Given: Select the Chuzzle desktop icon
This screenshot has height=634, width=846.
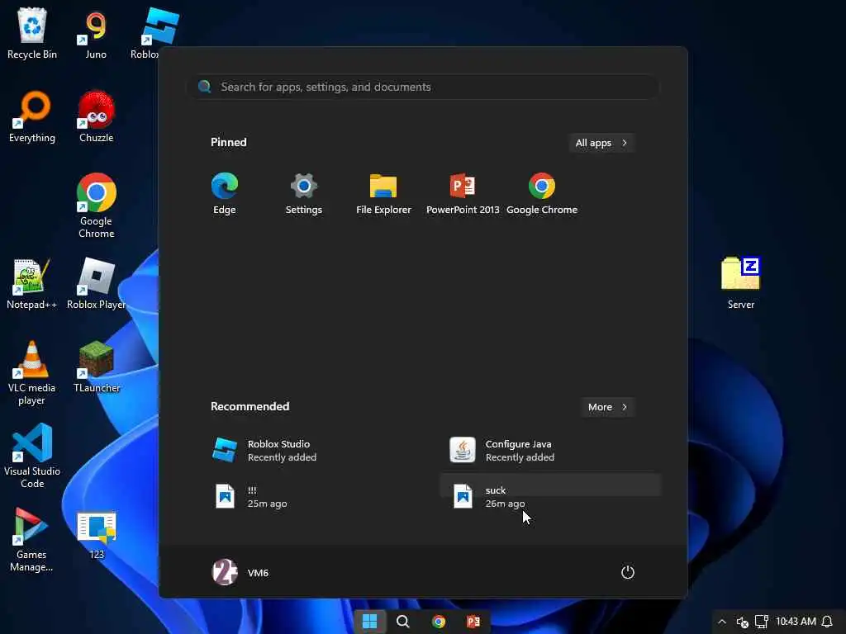Looking at the screenshot, I should [x=96, y=117].
